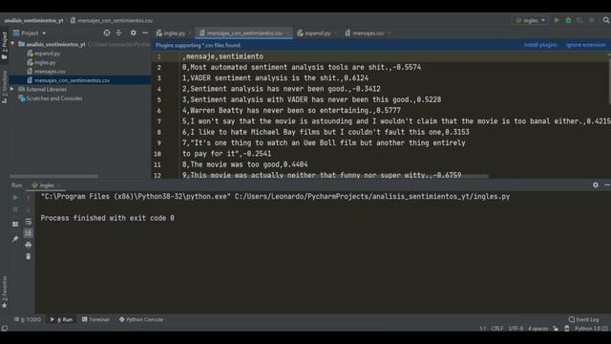Click the analisis_sentimientos_yt breadcrumb in the title bar
This screenshot has height=344, width=611.
click(x=33, y=20)
